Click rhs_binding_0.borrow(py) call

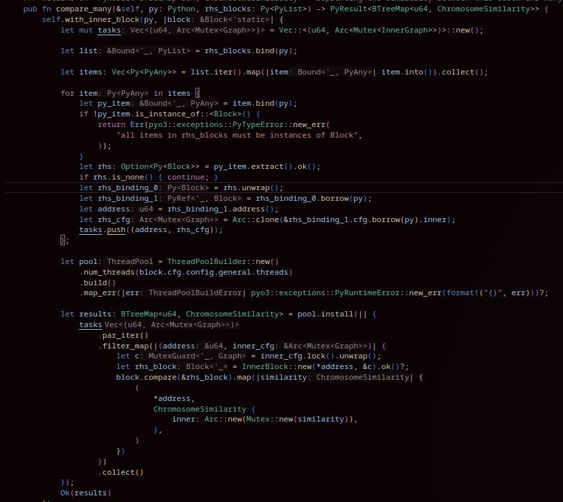(x=311, y=198)
